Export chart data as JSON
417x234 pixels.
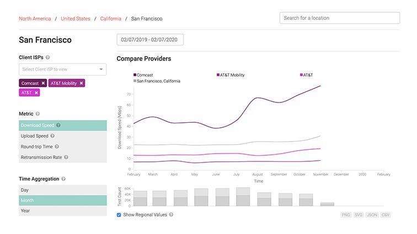tap(372, 215)
